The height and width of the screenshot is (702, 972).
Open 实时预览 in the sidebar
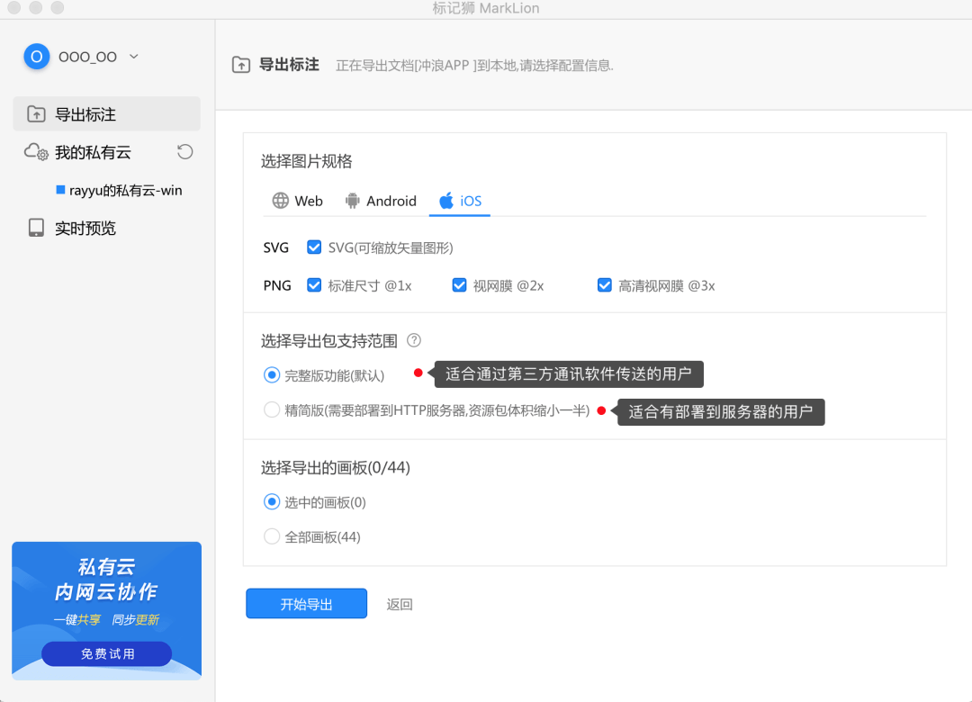[x=85, y=229]
